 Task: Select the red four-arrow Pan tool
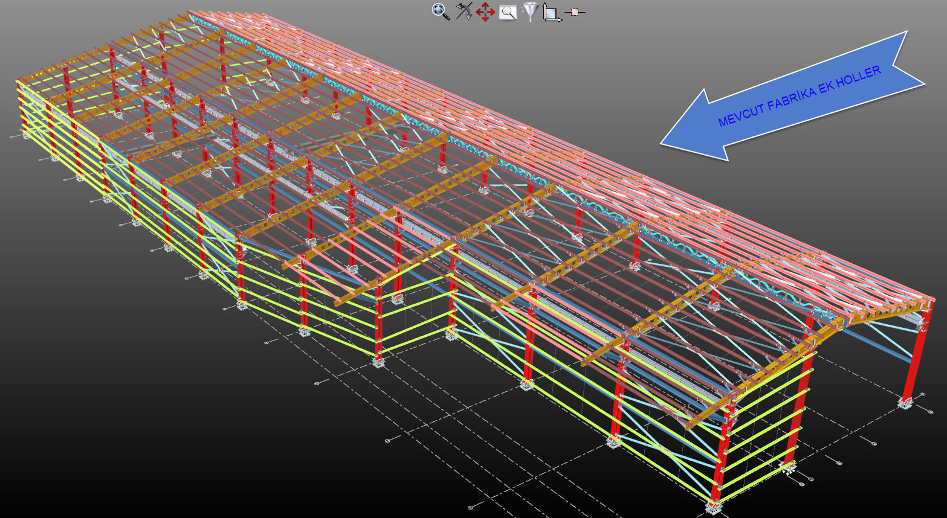(x=485, y=12)
